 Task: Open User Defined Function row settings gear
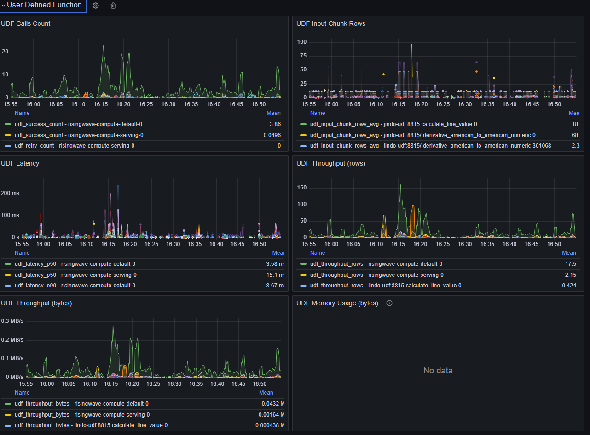point(96,6)
